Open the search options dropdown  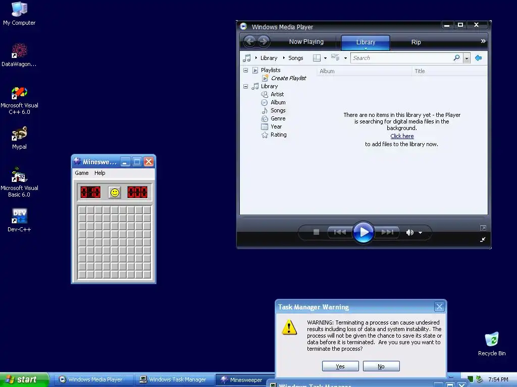tap(467, 58)
